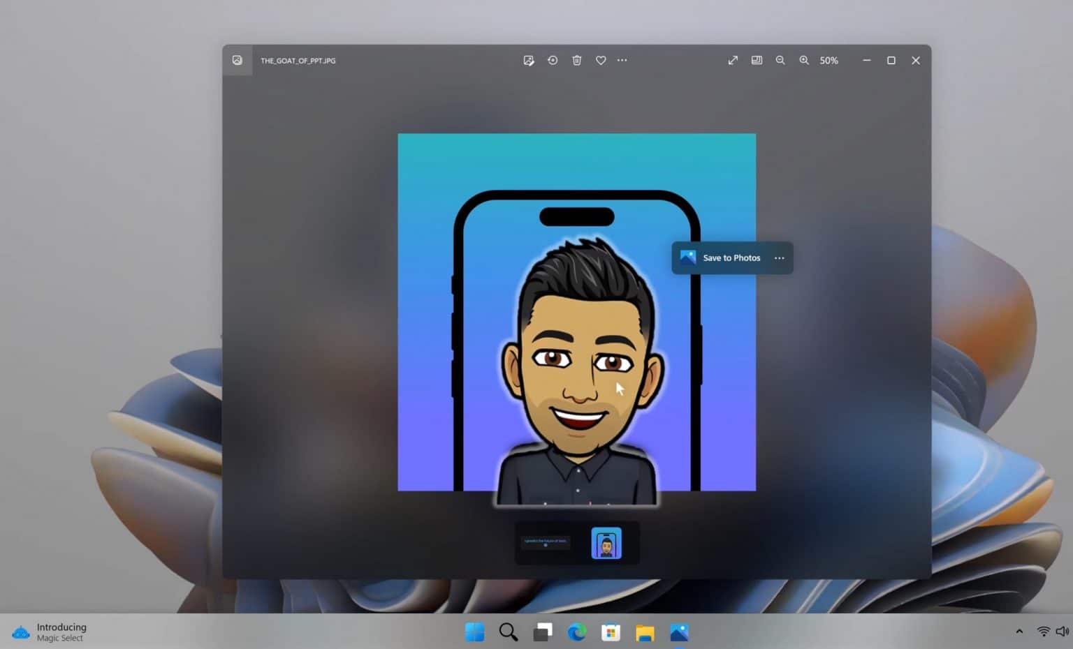Launch Microsoft Edge from the taskbar
This screenshot has width=1073, height=649.
577,632
